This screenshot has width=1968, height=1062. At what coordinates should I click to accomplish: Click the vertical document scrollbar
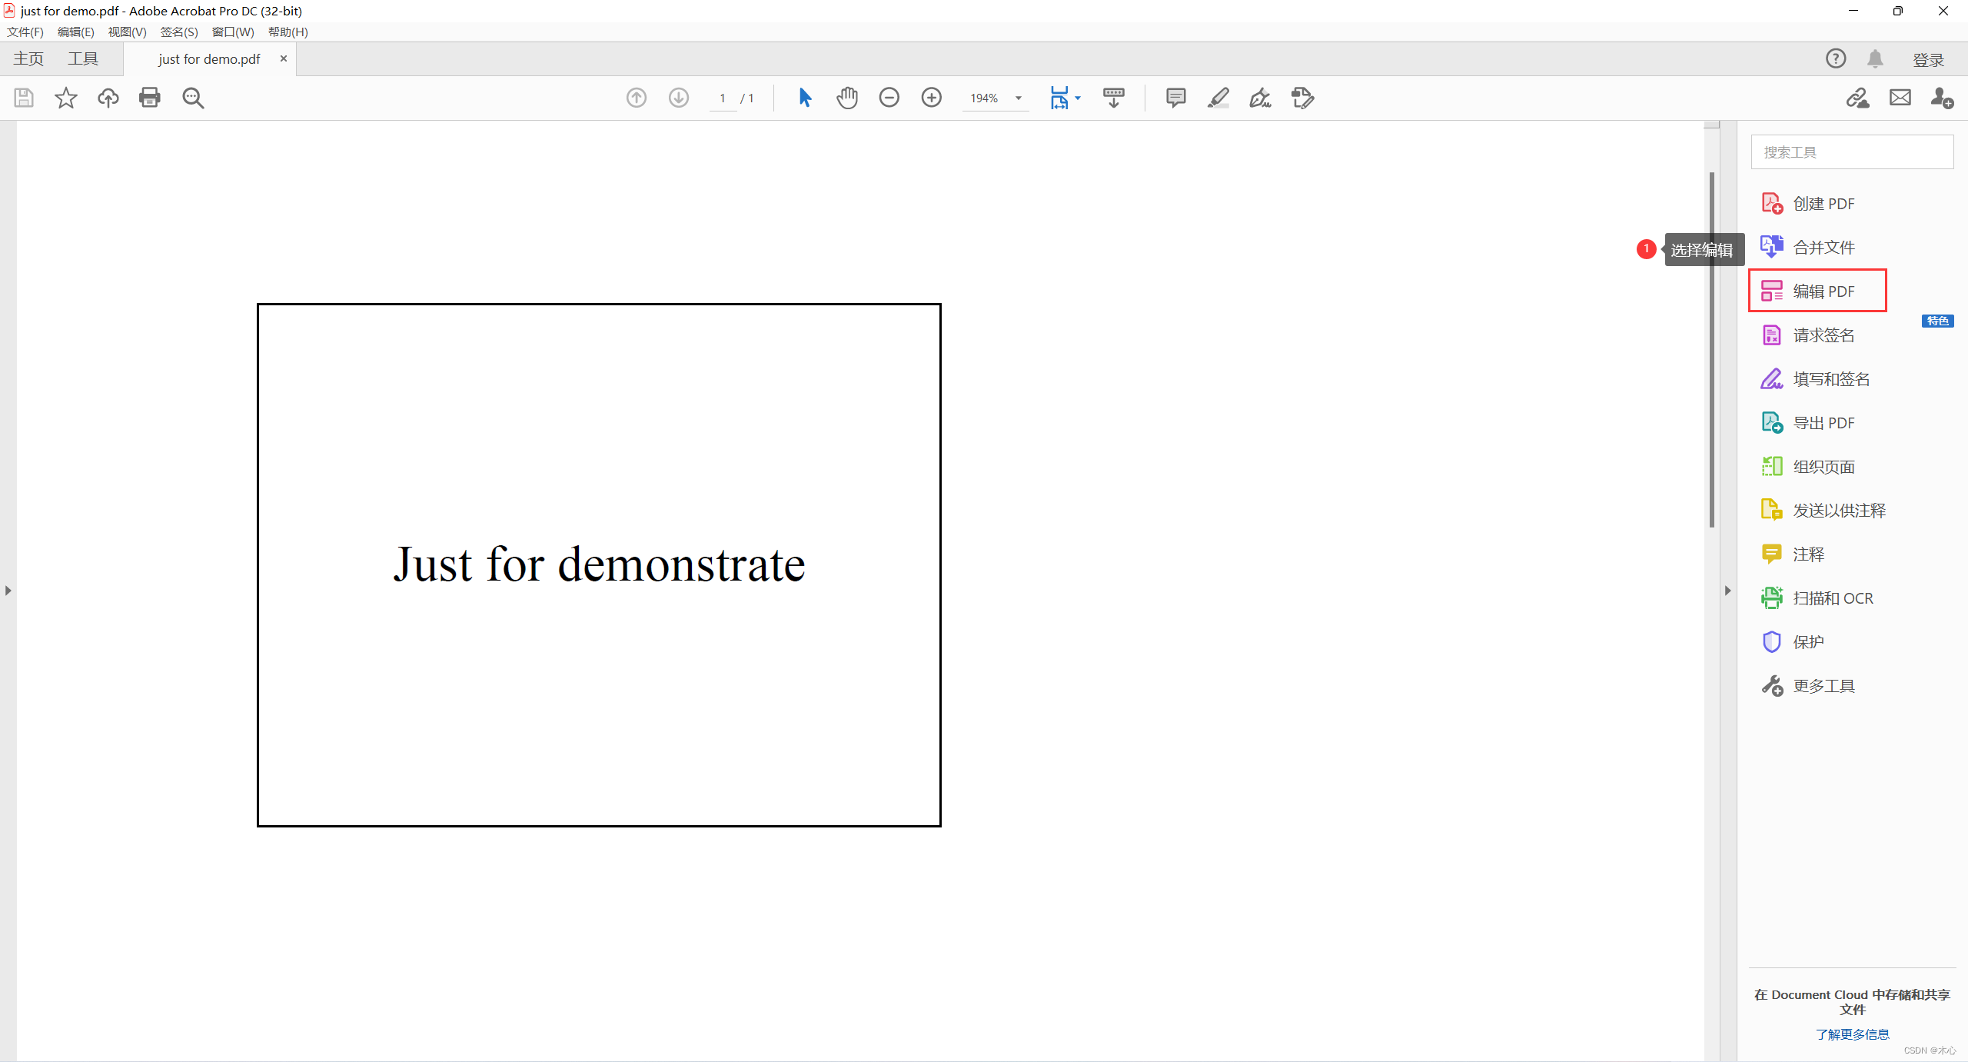click(x=1712, y=350)
